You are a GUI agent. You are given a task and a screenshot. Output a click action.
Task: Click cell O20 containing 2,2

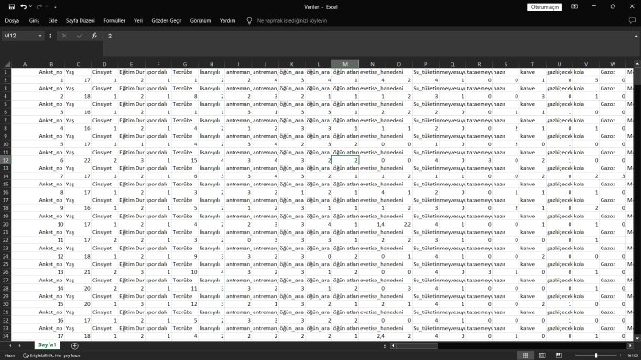399,224
